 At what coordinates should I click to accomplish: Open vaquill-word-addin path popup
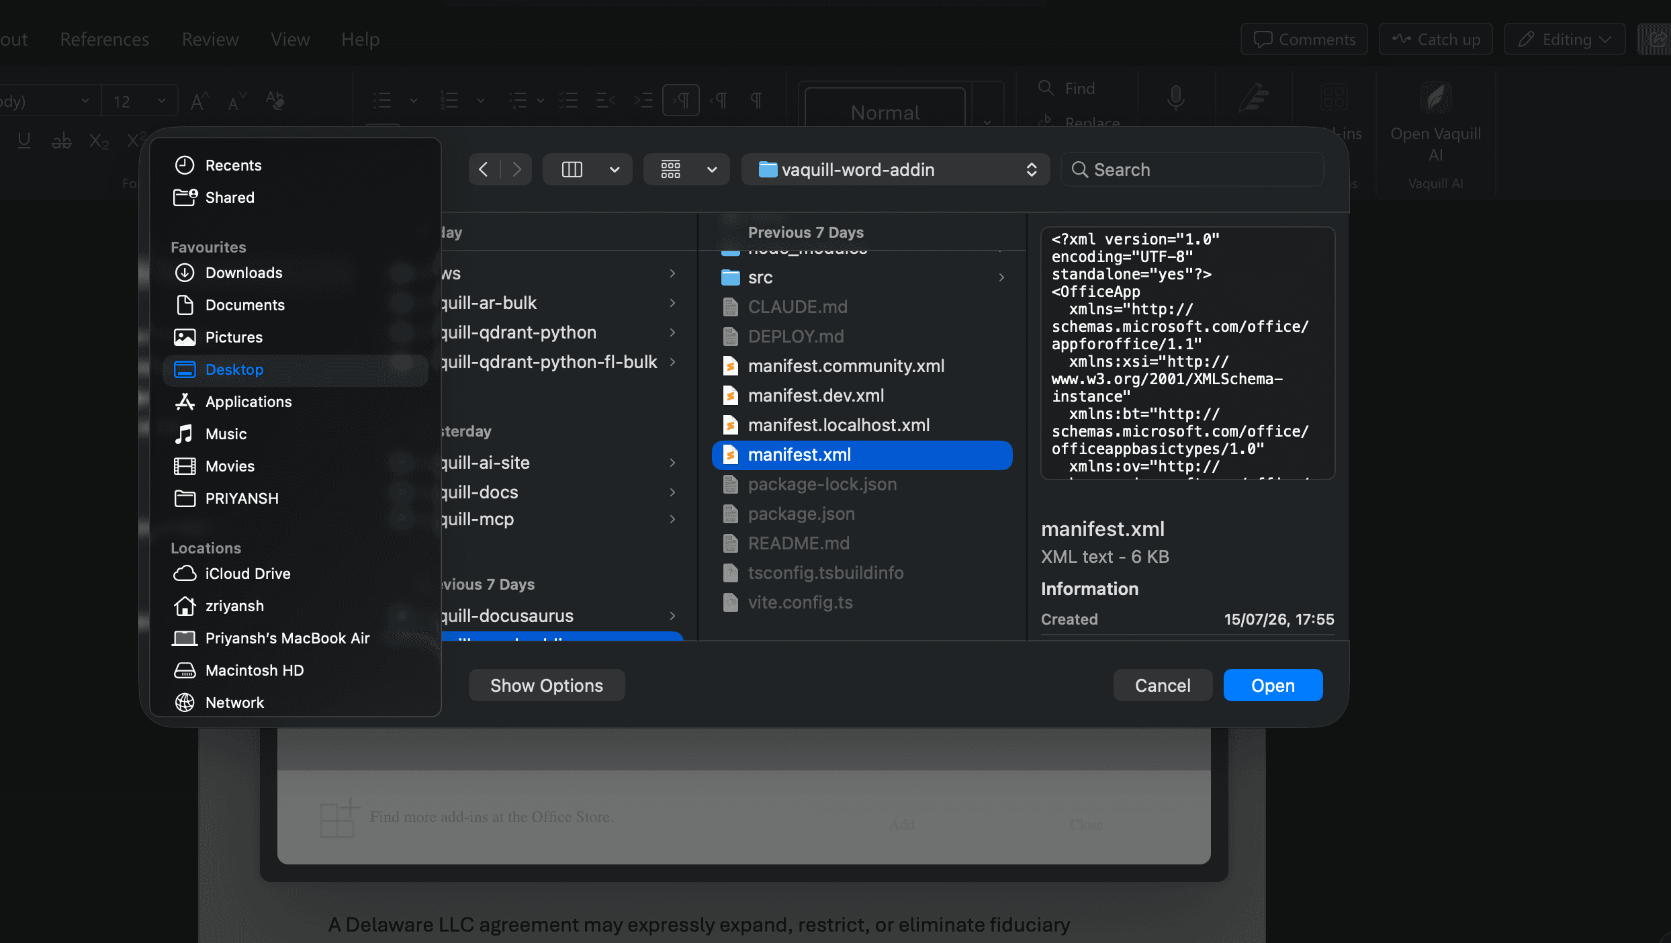(x=896, y=169)
